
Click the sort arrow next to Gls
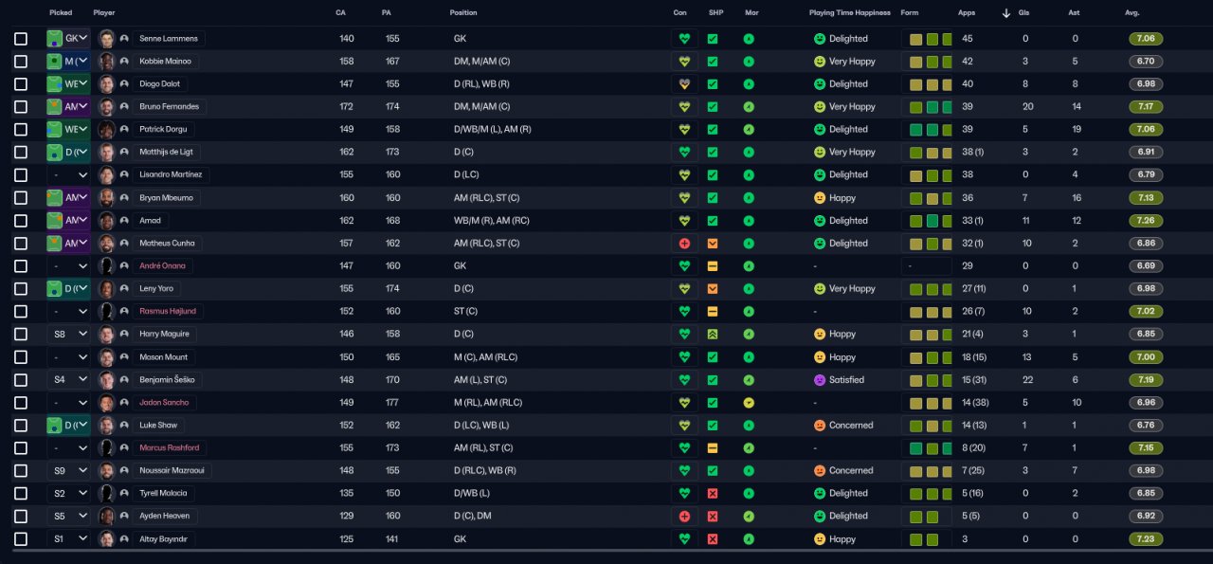(1006, 13)
